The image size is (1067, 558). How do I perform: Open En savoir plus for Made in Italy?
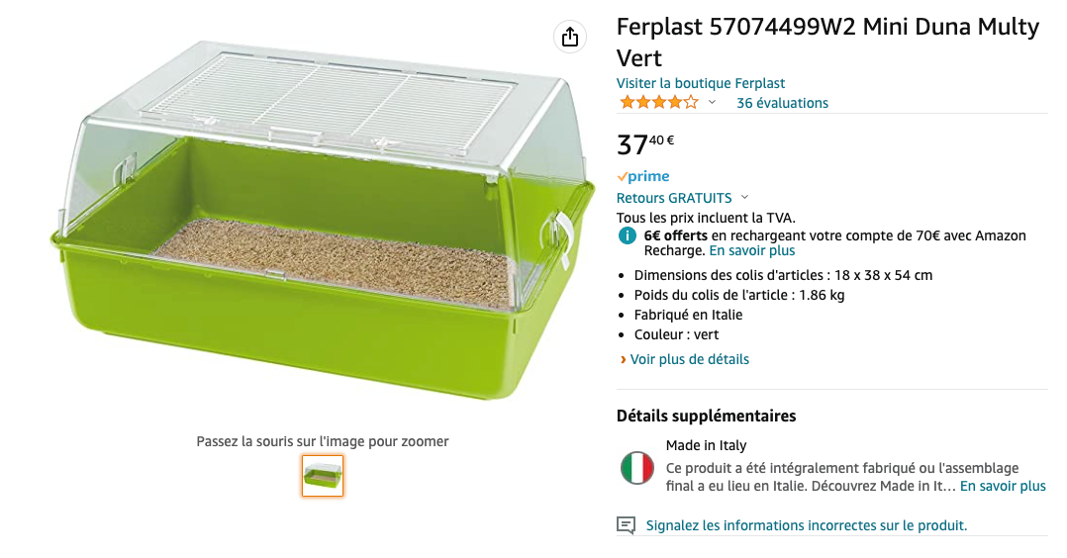point(1003,486)
